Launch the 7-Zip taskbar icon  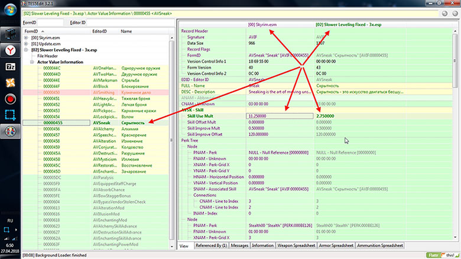pyautogui.click(x=10, y=67)
